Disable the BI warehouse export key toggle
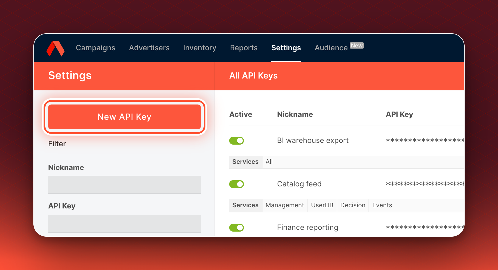The width and height of the screenshot is (498, 270). (x=237, y=141)
